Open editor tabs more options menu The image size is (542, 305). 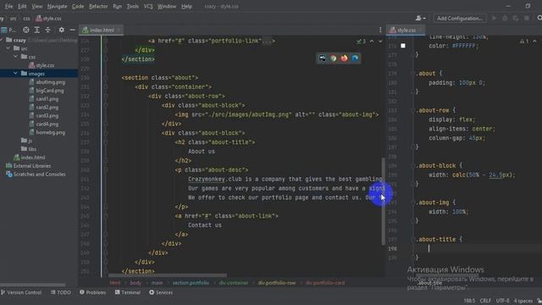[380, 30]
